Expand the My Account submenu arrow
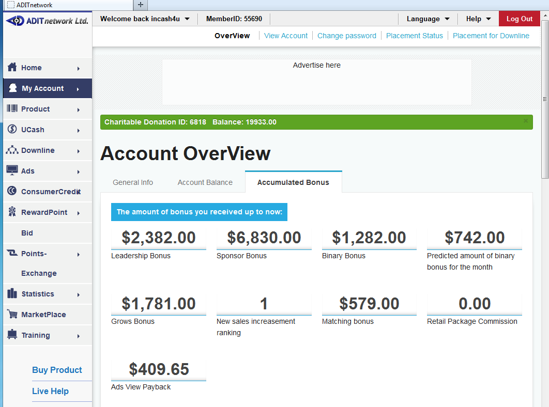The image size is (549, 407). tap(78, 89)
